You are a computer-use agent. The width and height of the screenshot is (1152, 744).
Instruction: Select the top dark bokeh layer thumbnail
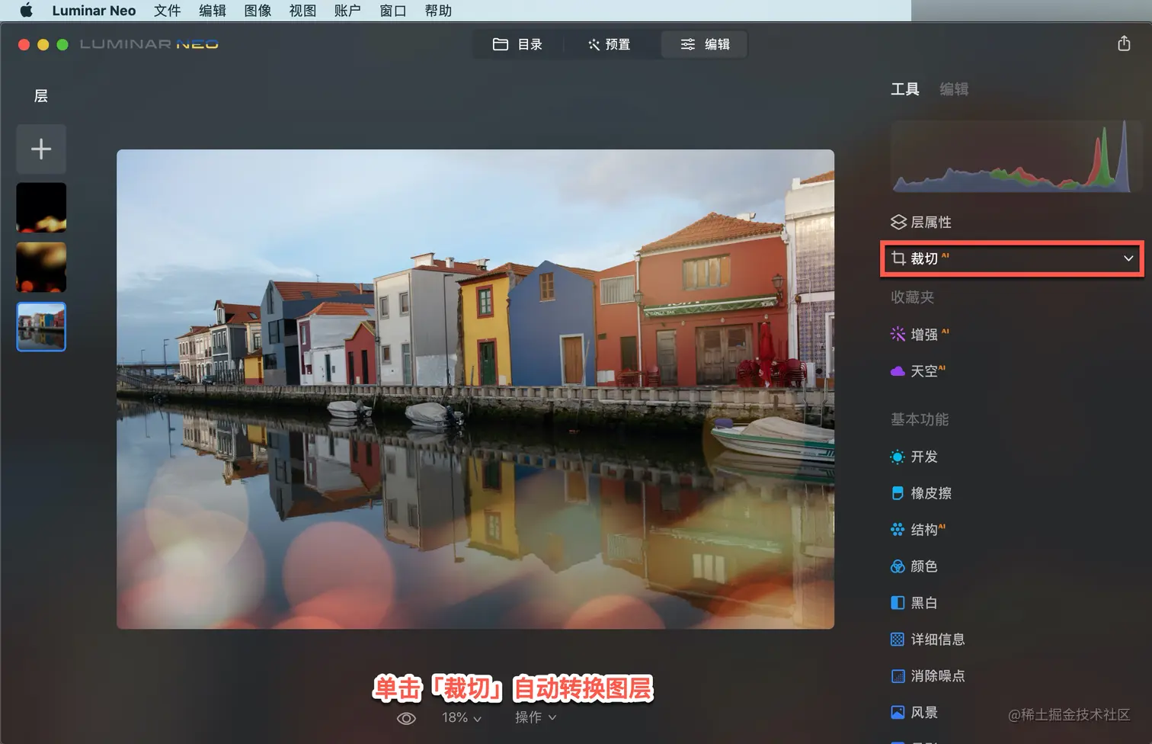click(x=41, y=207)
